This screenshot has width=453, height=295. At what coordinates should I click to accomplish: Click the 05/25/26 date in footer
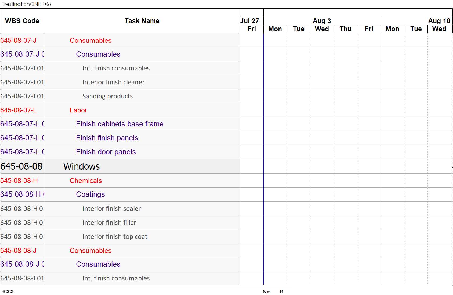8,292
